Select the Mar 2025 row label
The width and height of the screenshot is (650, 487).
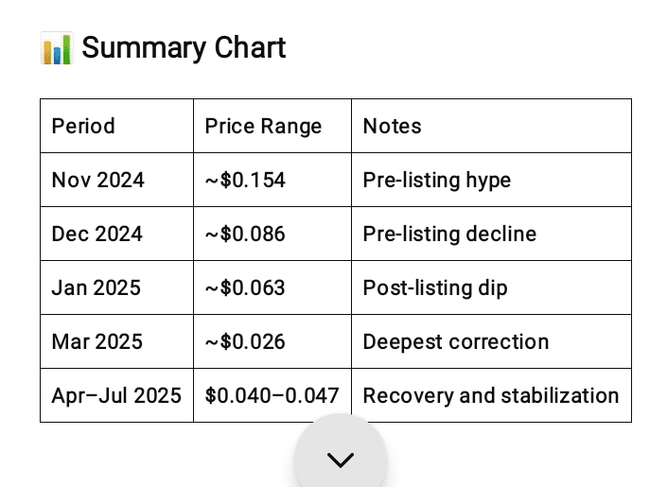97,341
